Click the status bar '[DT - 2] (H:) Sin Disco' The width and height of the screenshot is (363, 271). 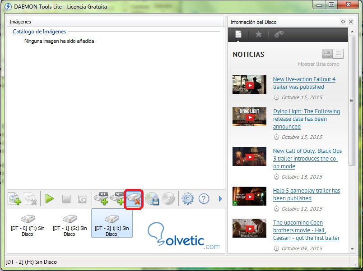click(31, 262)
